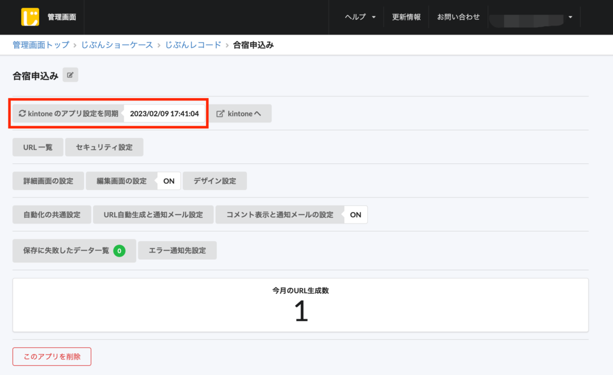
Task: Open the account dropdown at top right
Action: click(x=569, y=17)
